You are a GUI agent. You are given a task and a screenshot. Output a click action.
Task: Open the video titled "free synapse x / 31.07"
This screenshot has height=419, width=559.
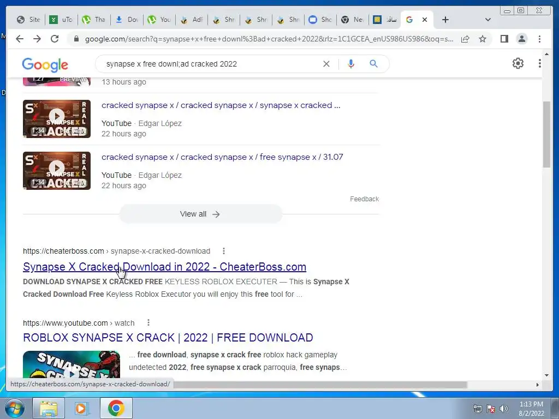pyautogui.click(x=222, y=157)
